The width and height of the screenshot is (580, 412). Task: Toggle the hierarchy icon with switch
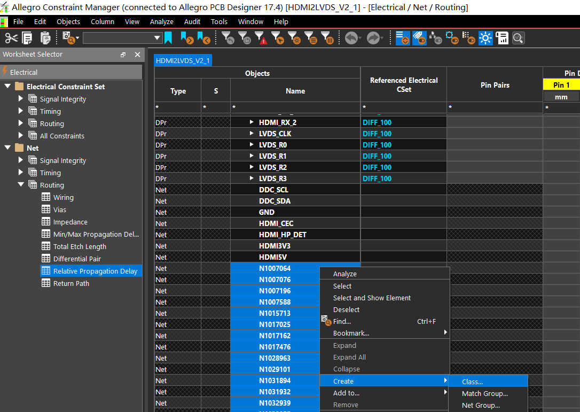(436, 38)
